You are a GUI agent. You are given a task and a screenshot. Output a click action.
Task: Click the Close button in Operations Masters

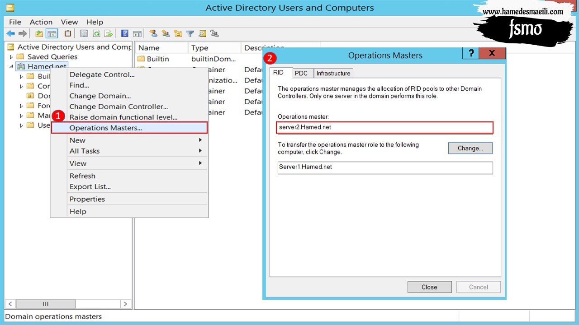[x=429, y=287]
